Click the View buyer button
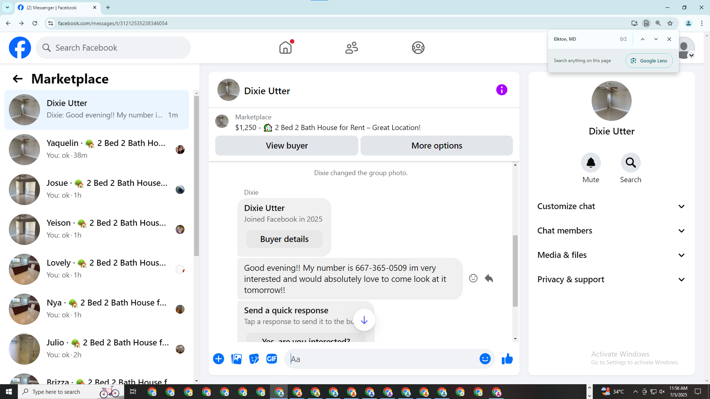The width and height of the screenshot is (710, 399). click(x=287, y=146)
